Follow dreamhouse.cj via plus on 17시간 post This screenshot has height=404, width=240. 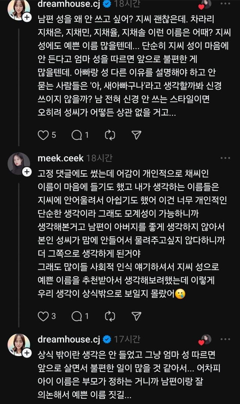coord(27,353)
